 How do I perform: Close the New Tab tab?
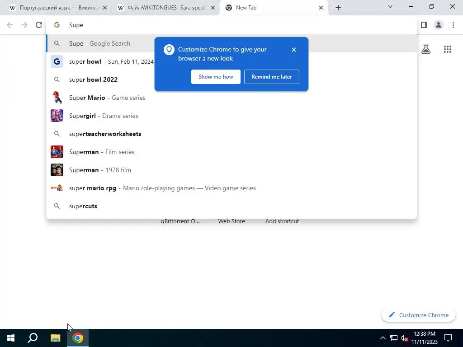click(321, 8)
